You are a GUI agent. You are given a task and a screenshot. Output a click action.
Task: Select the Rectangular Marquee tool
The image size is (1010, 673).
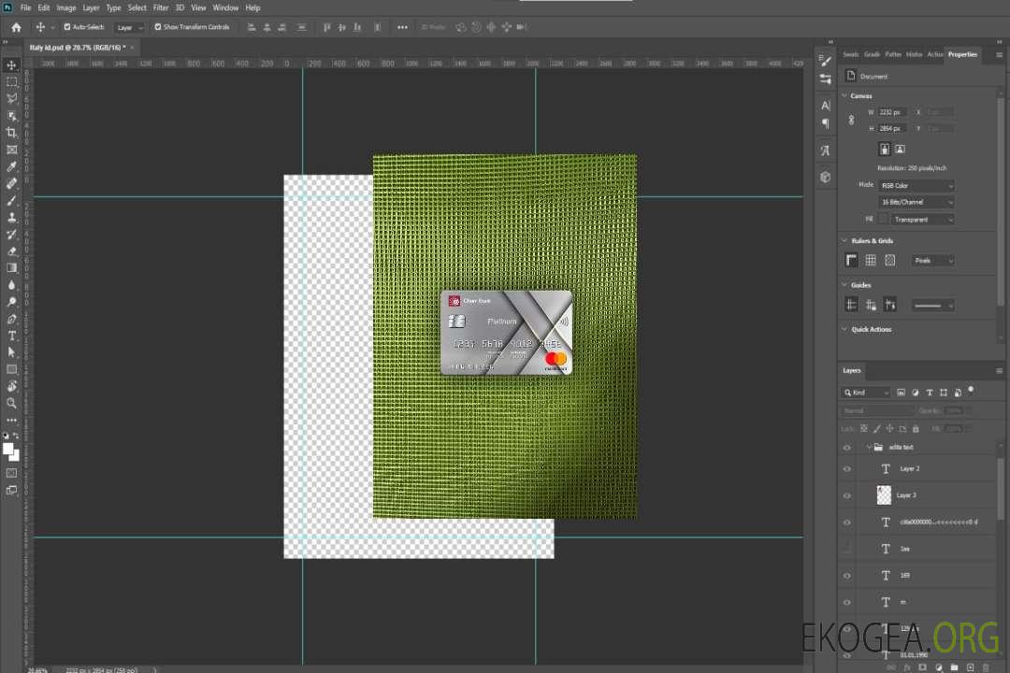(x=11, y=81)
